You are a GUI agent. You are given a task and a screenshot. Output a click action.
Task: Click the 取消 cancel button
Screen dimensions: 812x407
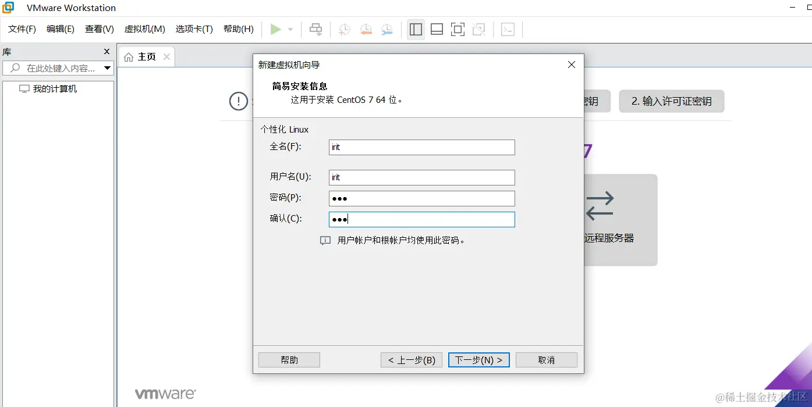point(547,360)
